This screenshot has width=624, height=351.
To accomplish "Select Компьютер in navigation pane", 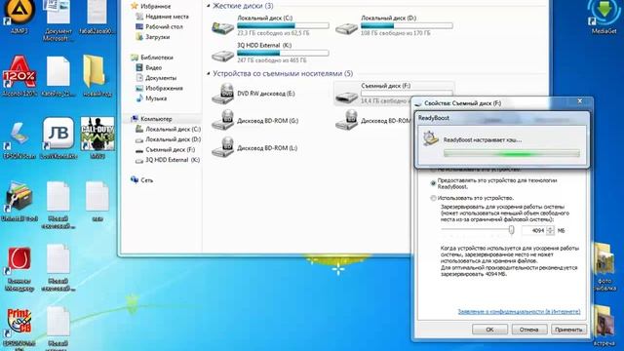I will [156, 119].
